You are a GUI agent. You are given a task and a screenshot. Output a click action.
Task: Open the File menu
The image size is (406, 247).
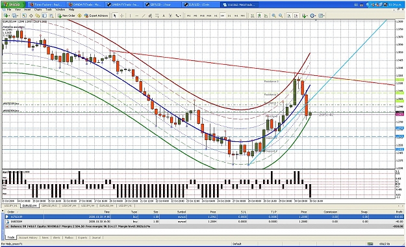(9, 10)
